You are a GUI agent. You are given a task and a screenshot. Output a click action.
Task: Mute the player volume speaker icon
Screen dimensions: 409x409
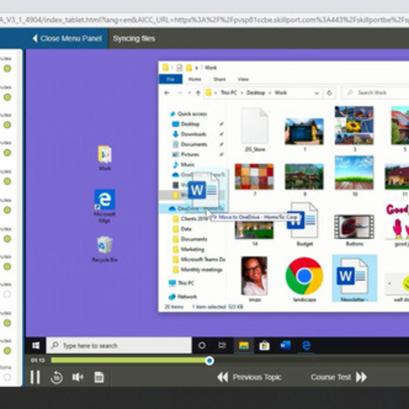tap(78, 377)
